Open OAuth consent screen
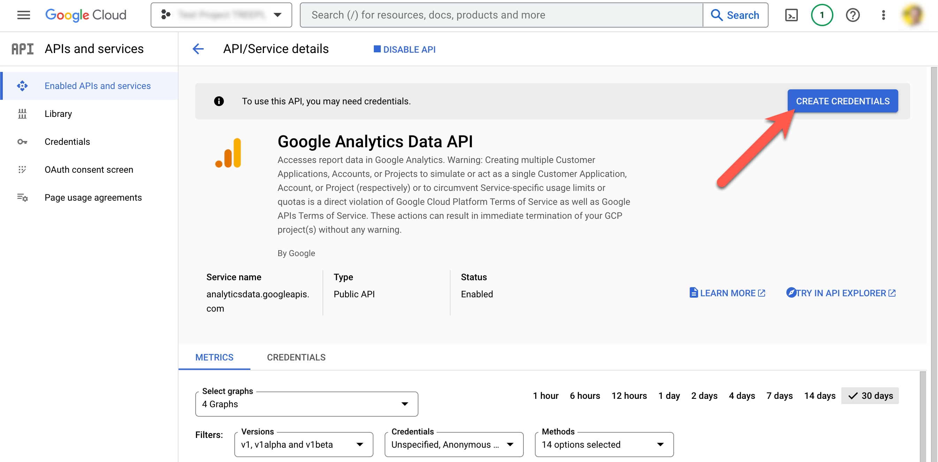Screen dimensions: 938x462 [x=90, y=170]
